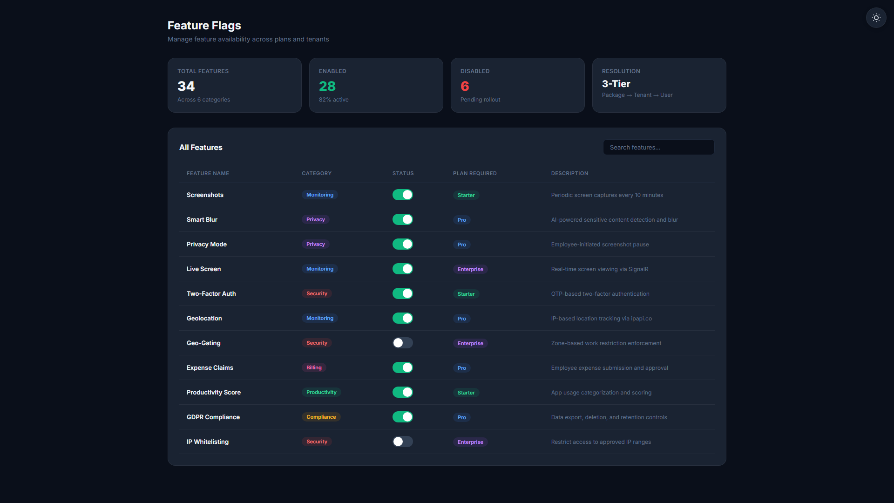Click the Enterprise plan badge for Live Screen
Viewport: 894px width, 503px height.
470,269
